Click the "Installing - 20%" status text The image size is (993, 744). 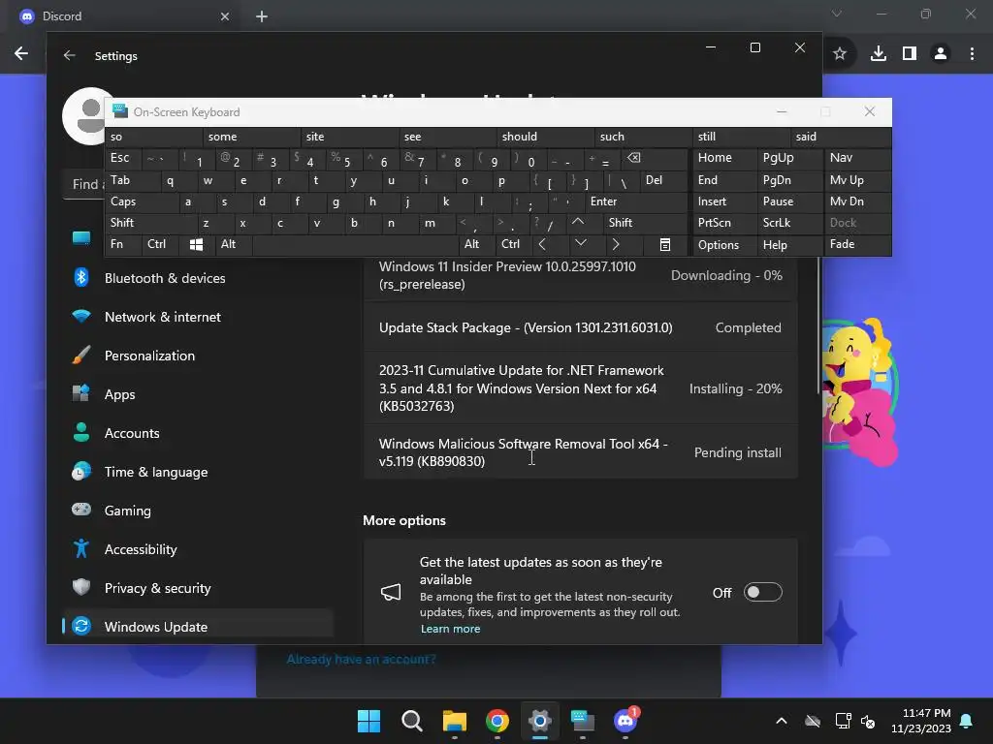coord(735,388)
